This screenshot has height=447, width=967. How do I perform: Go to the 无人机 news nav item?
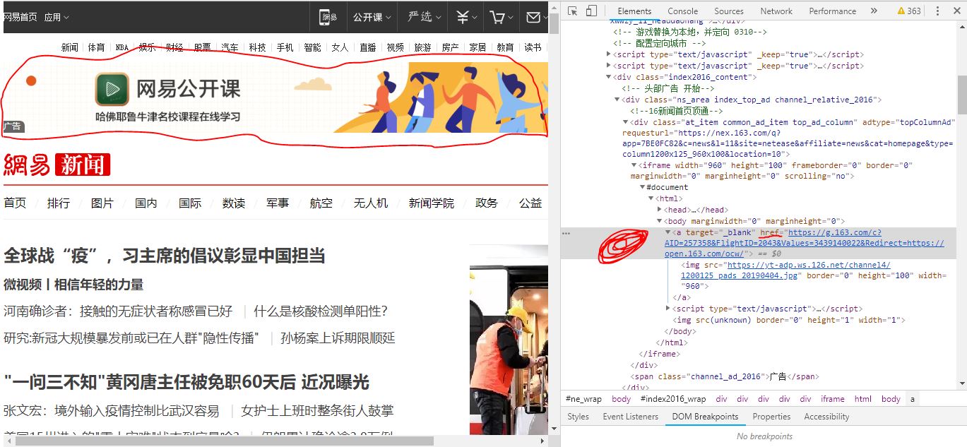pos(371,203)
